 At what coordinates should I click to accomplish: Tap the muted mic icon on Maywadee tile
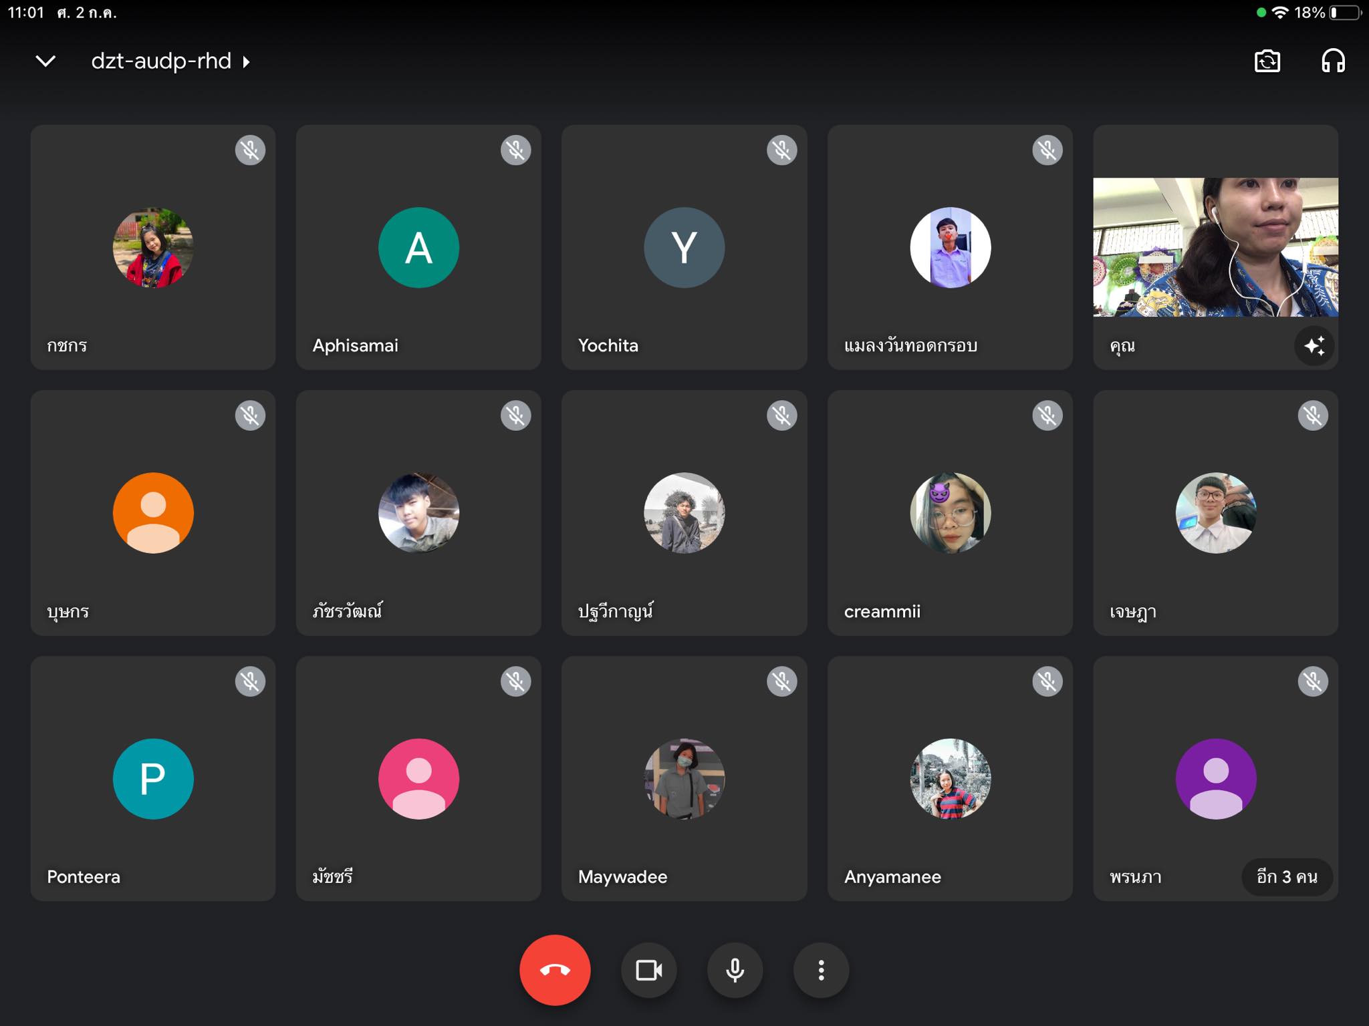781,681
